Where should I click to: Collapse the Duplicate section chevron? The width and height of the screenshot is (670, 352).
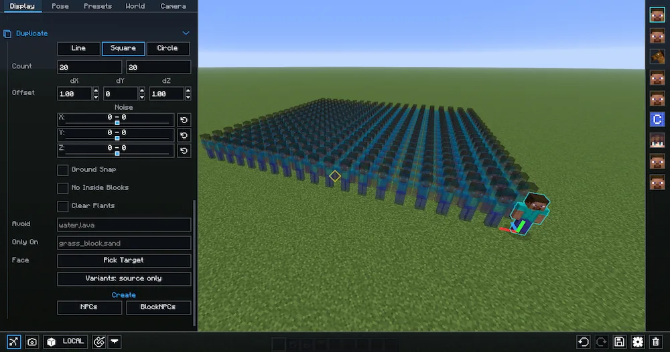(x=186, y=33)
